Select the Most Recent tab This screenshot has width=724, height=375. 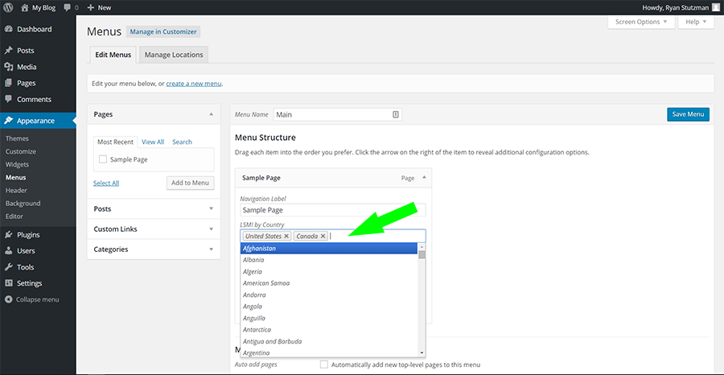[115, 142]
